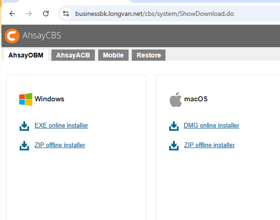Click download icon beside Windows ZIP offline installer
Image resolution: width=280 pixels, height=220 pixels.
click(x=24, y=146)
